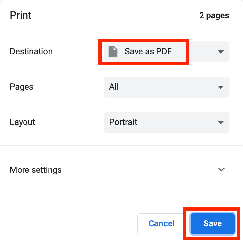Click the 2 pages count text
This screenshot has height=249, width=243.
(214, 16)
